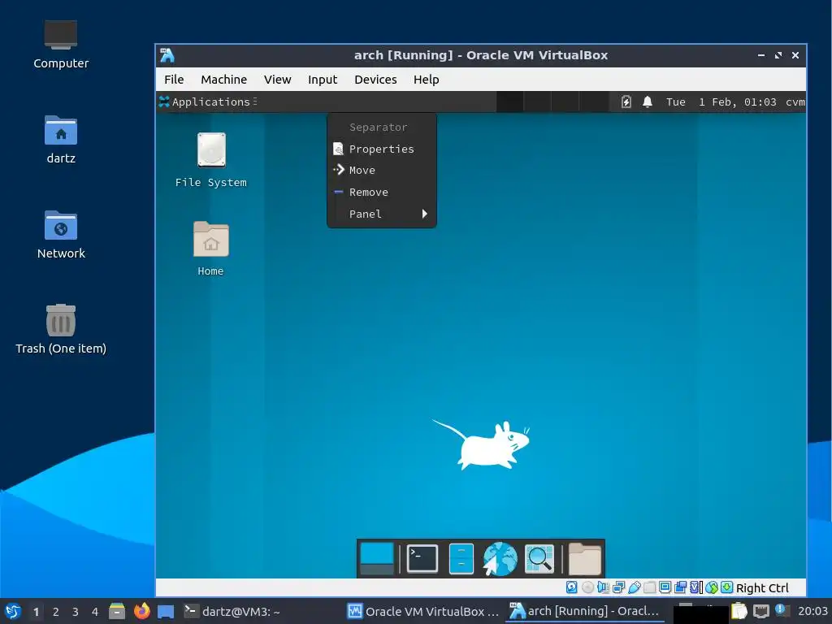The width and height of the screenshot is (832, 624).
Task: Switch to workspace 1
Action: click(x=36, y=612)
